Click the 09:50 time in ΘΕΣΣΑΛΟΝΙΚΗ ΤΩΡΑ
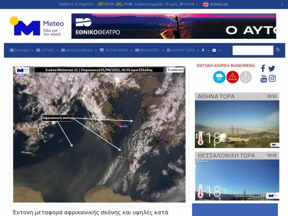The image size is (288, 216). [272, 156]
